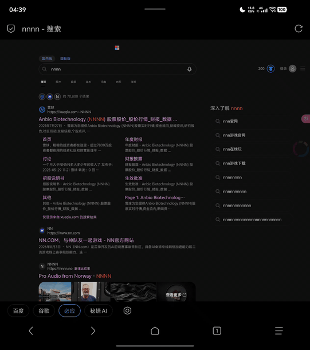Open the hamburger menu at the page's right edge
This screenshot has width=310, height=350.
click(x=303, y=68)
